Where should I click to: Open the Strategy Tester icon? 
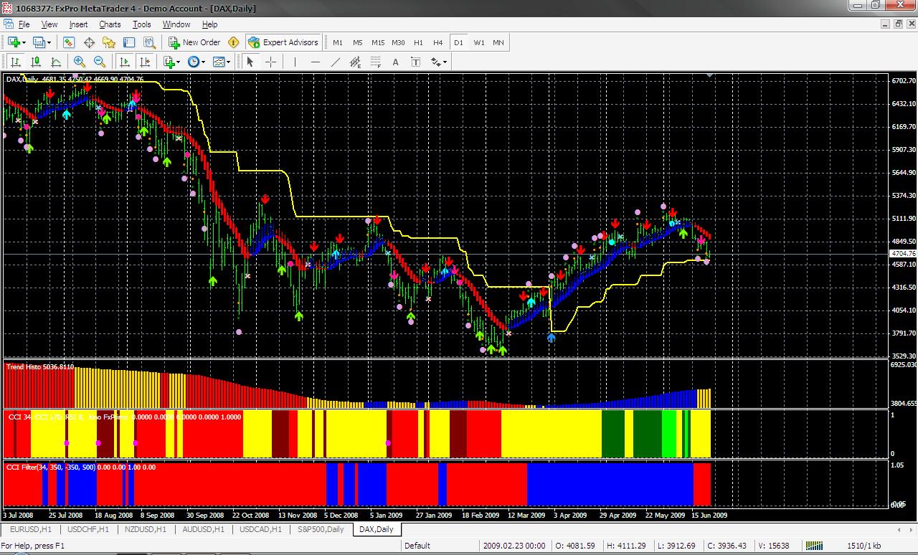click(x=149, y=42)
